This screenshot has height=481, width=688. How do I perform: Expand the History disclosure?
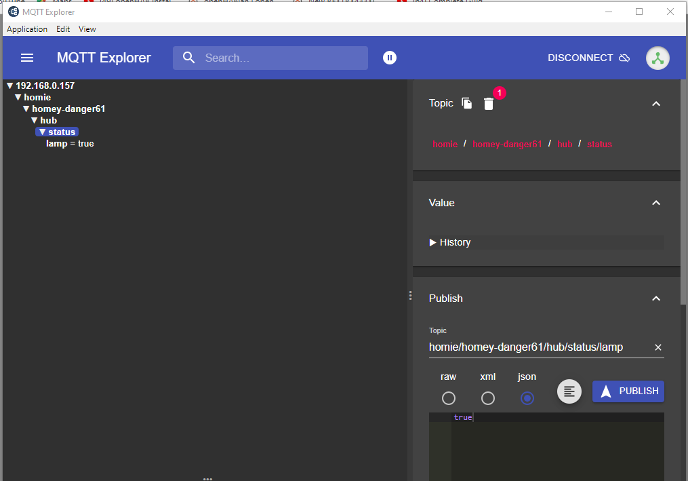[432, 242]
